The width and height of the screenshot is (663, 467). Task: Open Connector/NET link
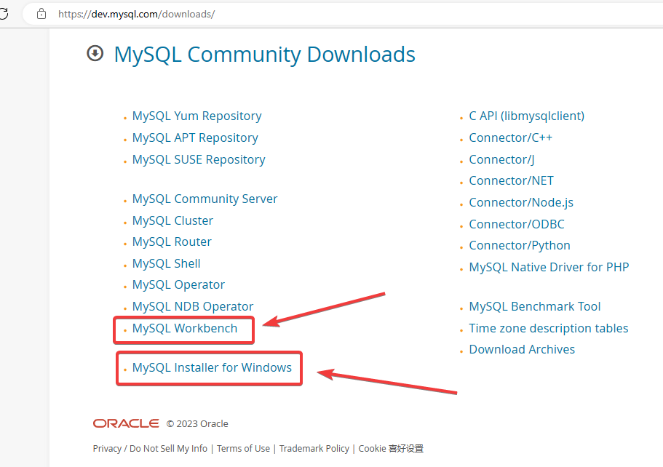click(x=511, y=180)
